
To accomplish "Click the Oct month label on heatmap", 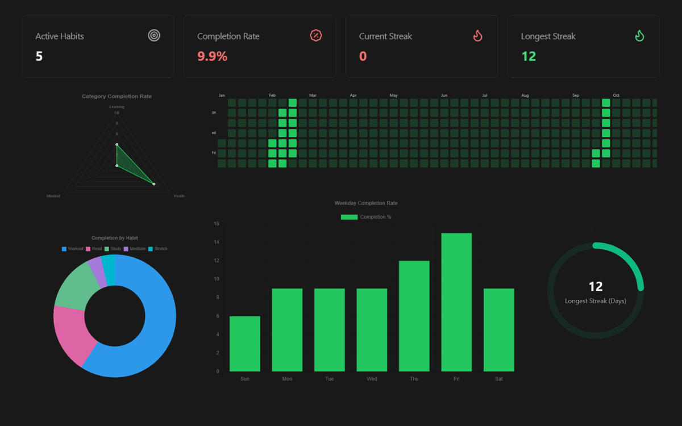I will pos(616,95).
